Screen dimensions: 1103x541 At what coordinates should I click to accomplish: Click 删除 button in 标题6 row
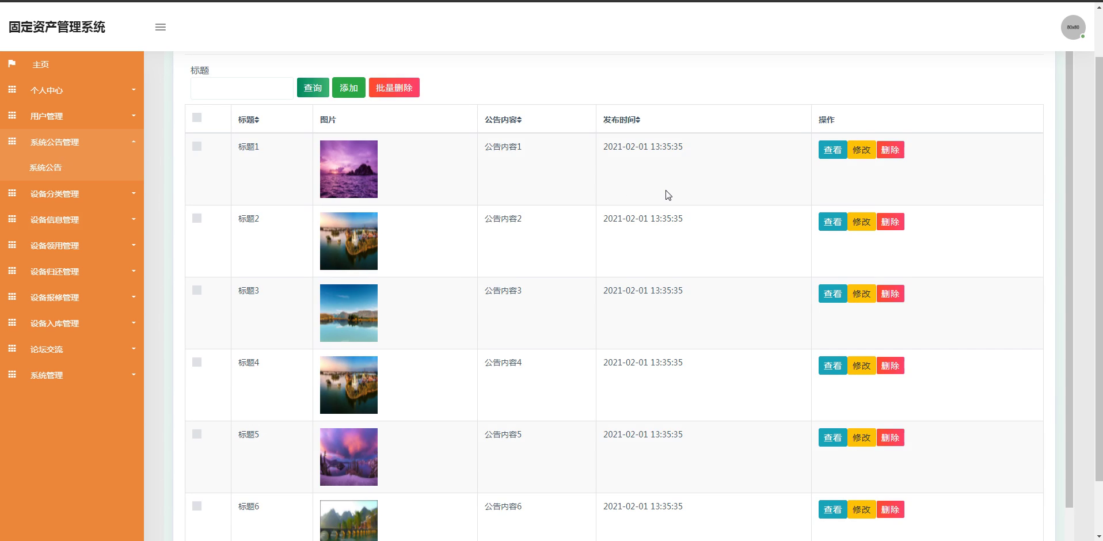pyautogui.click(x=890, y=509)
